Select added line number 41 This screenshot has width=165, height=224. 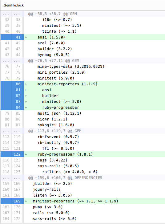click(x=18, y=37)
